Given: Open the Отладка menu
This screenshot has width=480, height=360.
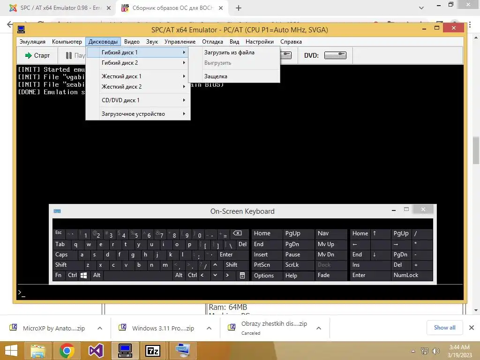Looking at the screenshot, I should [212, 42].
